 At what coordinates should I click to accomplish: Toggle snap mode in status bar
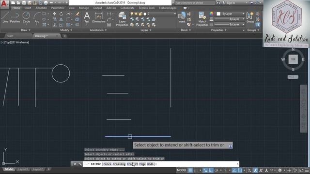196,170
